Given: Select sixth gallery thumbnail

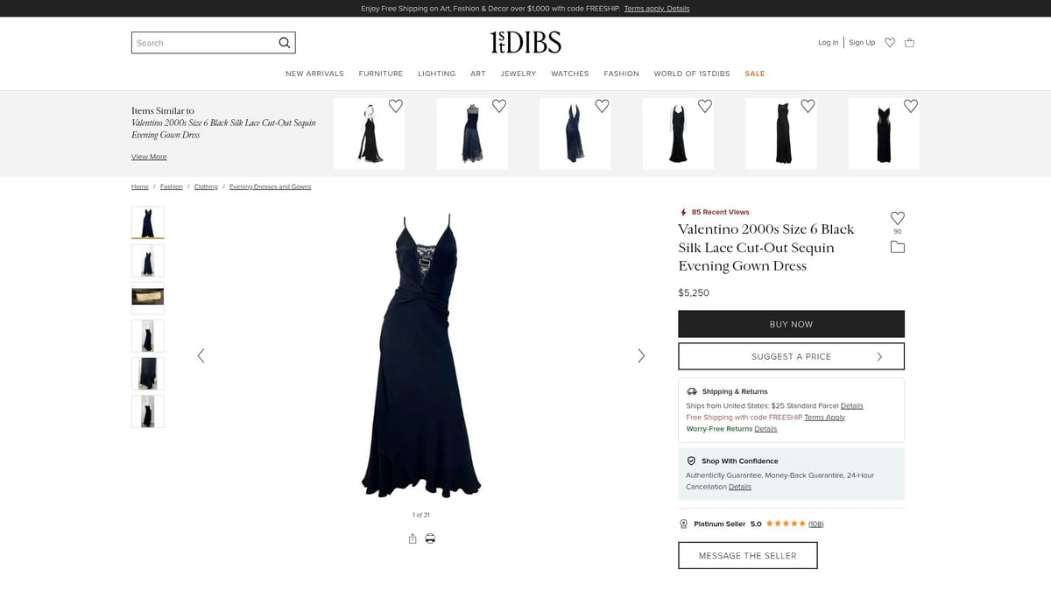Looking at the screenshot, I should pyautogui.click(x=147, y=411).
